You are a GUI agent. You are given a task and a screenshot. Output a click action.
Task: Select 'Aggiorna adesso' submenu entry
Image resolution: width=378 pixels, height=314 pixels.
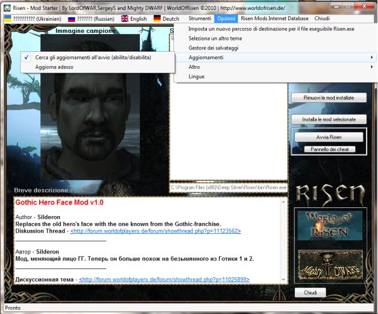tap(97, 67)
